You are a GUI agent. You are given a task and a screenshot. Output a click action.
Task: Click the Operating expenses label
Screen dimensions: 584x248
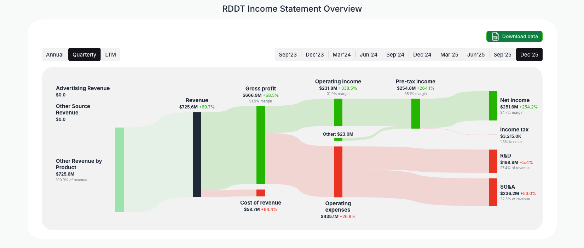coord(338,207)
